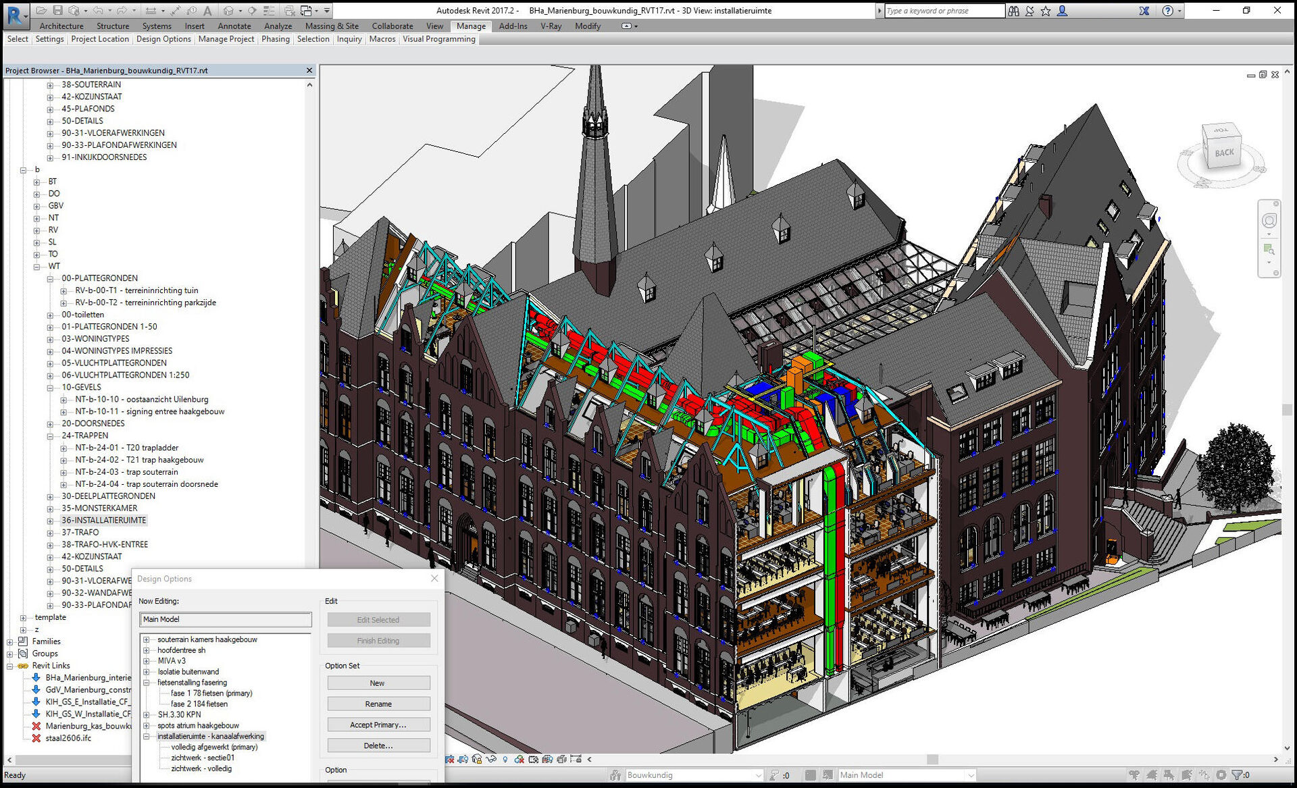Select the 'Marienburg_kas_bouwk' link entry
1297x788 pixels.
(88, 727)
